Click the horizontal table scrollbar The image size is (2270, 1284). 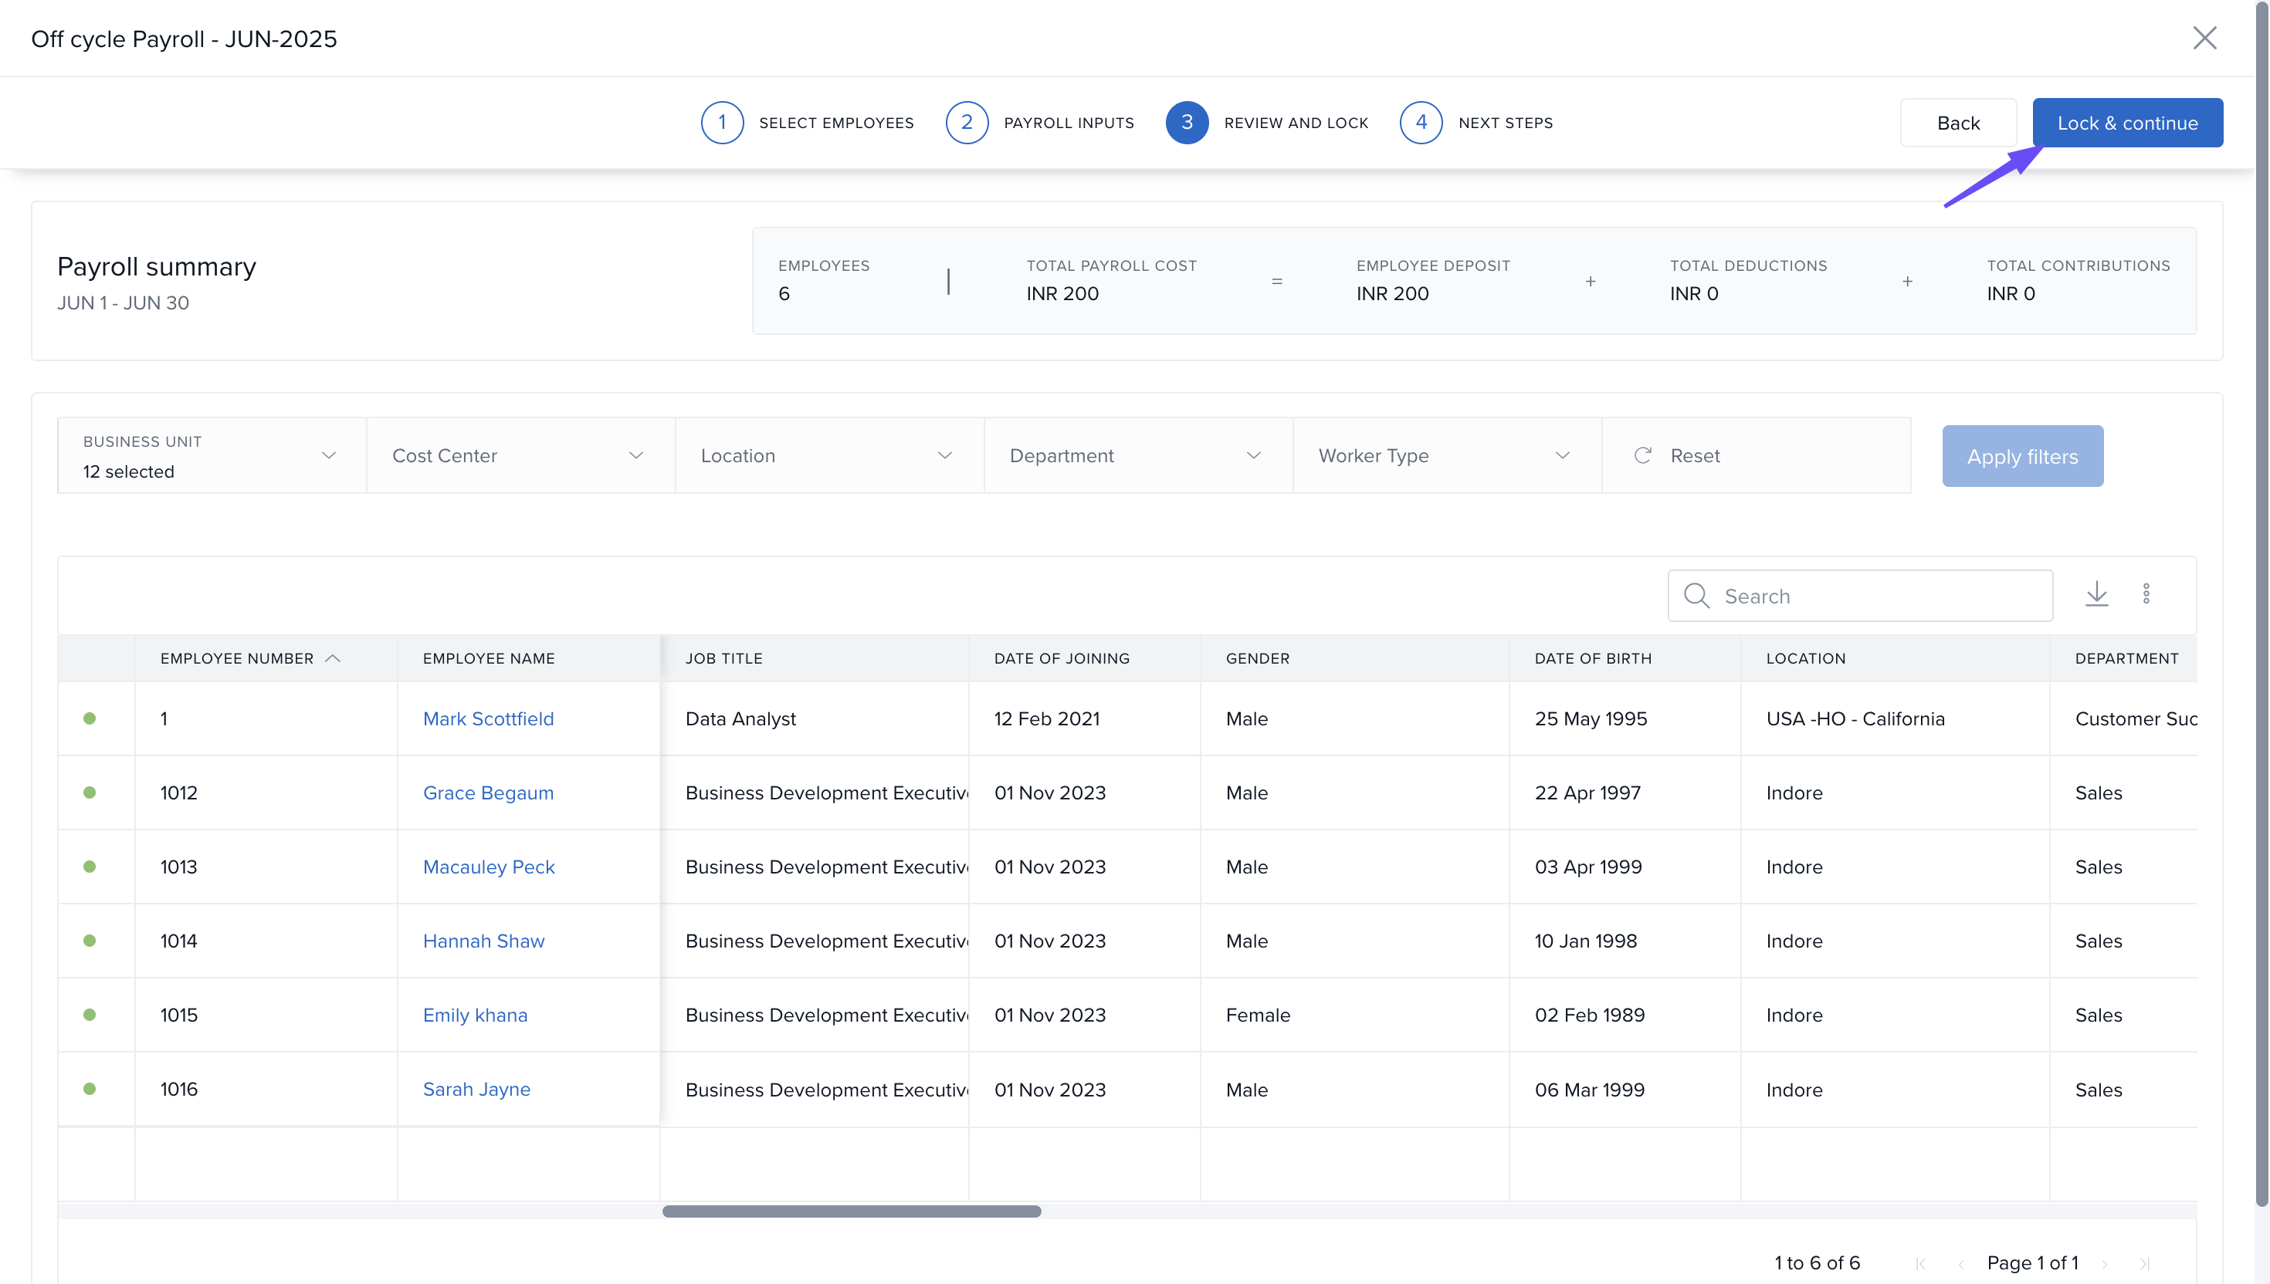852,1211
